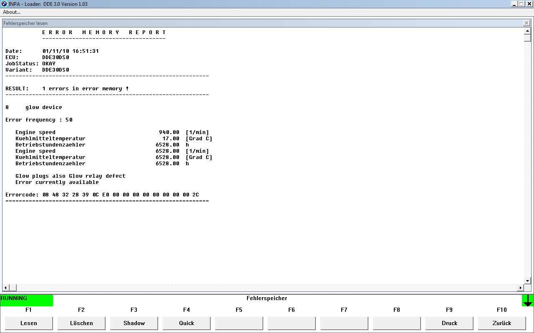Close the Fehlerspeicher lesen report panel

point(526,23)
